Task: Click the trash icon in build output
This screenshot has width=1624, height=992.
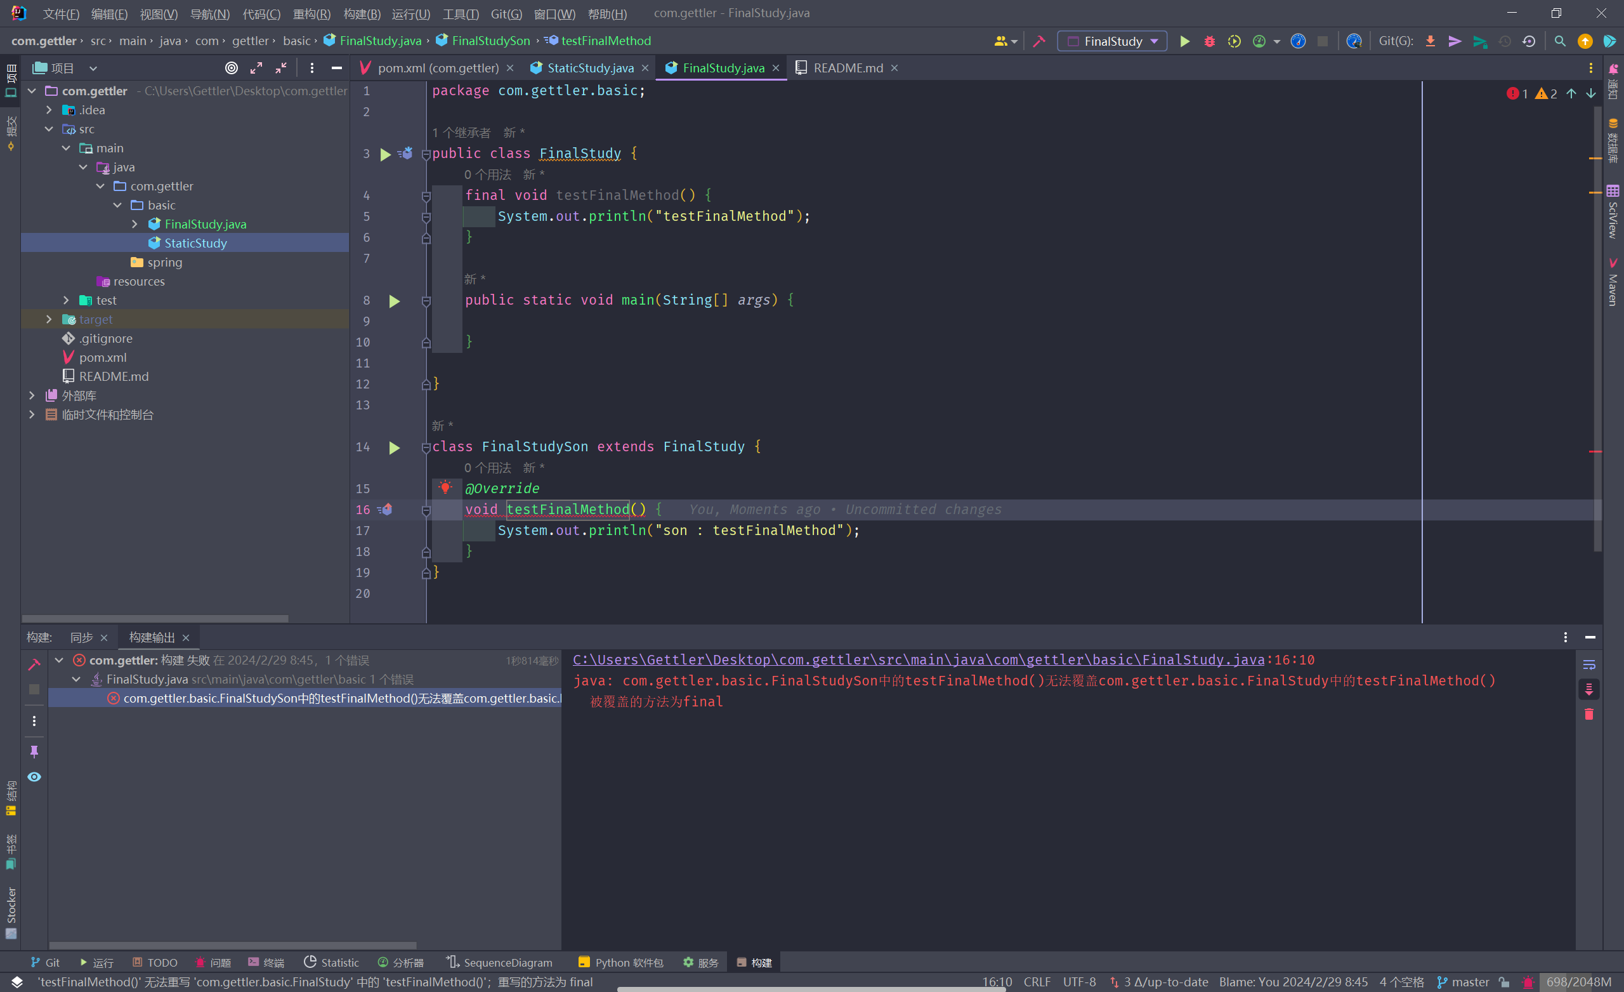Action: (1589, 714)
